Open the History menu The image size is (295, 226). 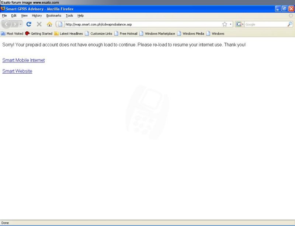(37, 15)
